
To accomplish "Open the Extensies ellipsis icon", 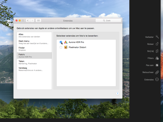I will pyautogui.click(x=157, y=80).
